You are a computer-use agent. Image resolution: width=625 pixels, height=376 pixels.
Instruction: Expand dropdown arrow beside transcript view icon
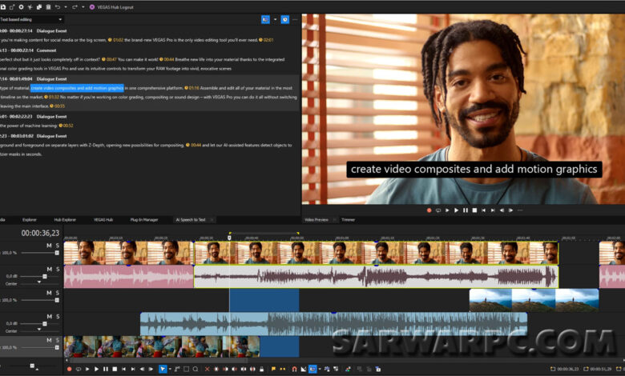point(275,19)
